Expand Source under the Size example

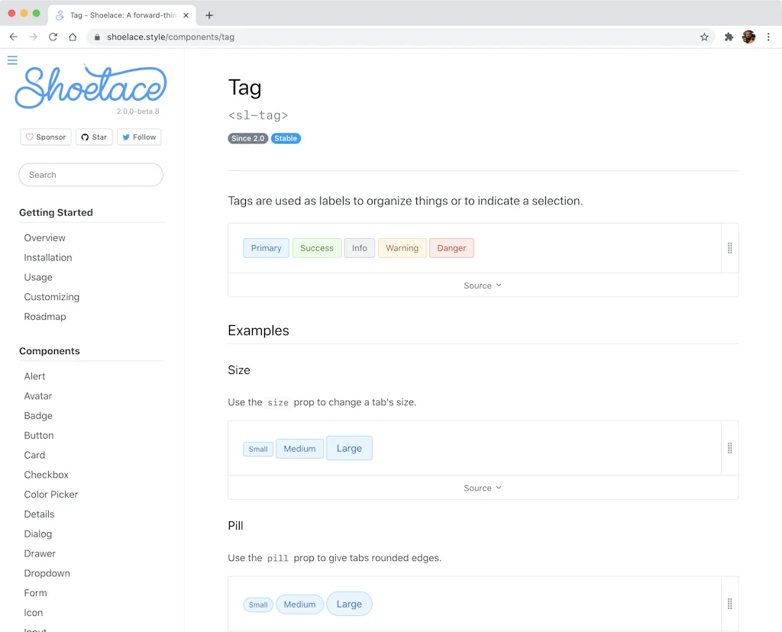click(x=483, y=487)
